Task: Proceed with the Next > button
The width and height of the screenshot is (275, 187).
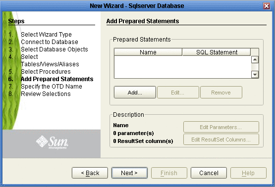Action: [x=129, y=173]
